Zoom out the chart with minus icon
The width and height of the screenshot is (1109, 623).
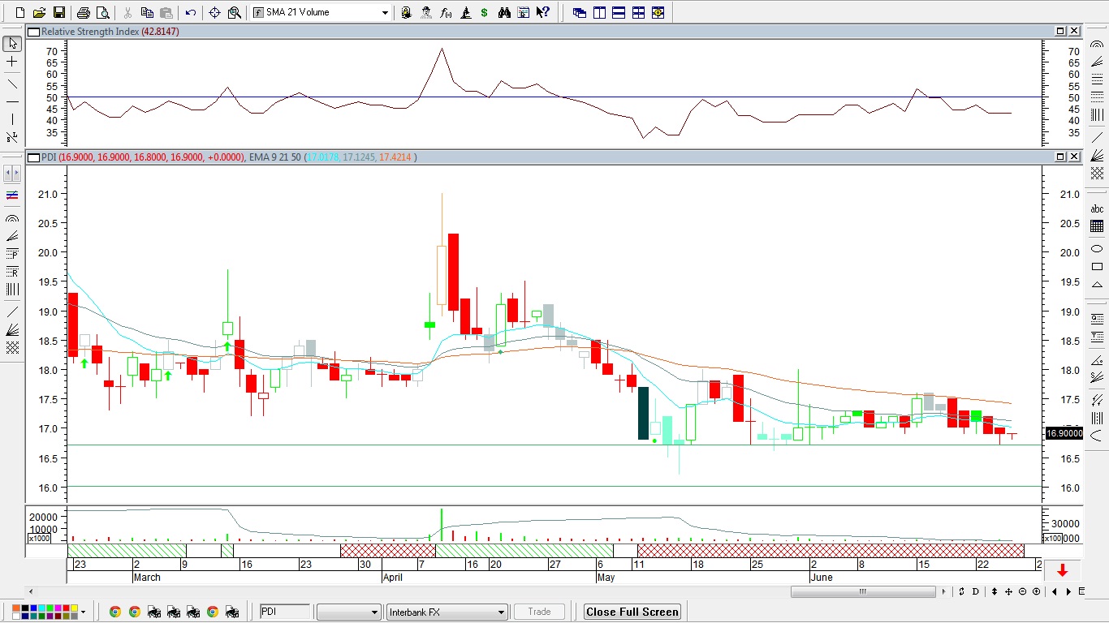pyautogui.click(x=1023, y=591)
